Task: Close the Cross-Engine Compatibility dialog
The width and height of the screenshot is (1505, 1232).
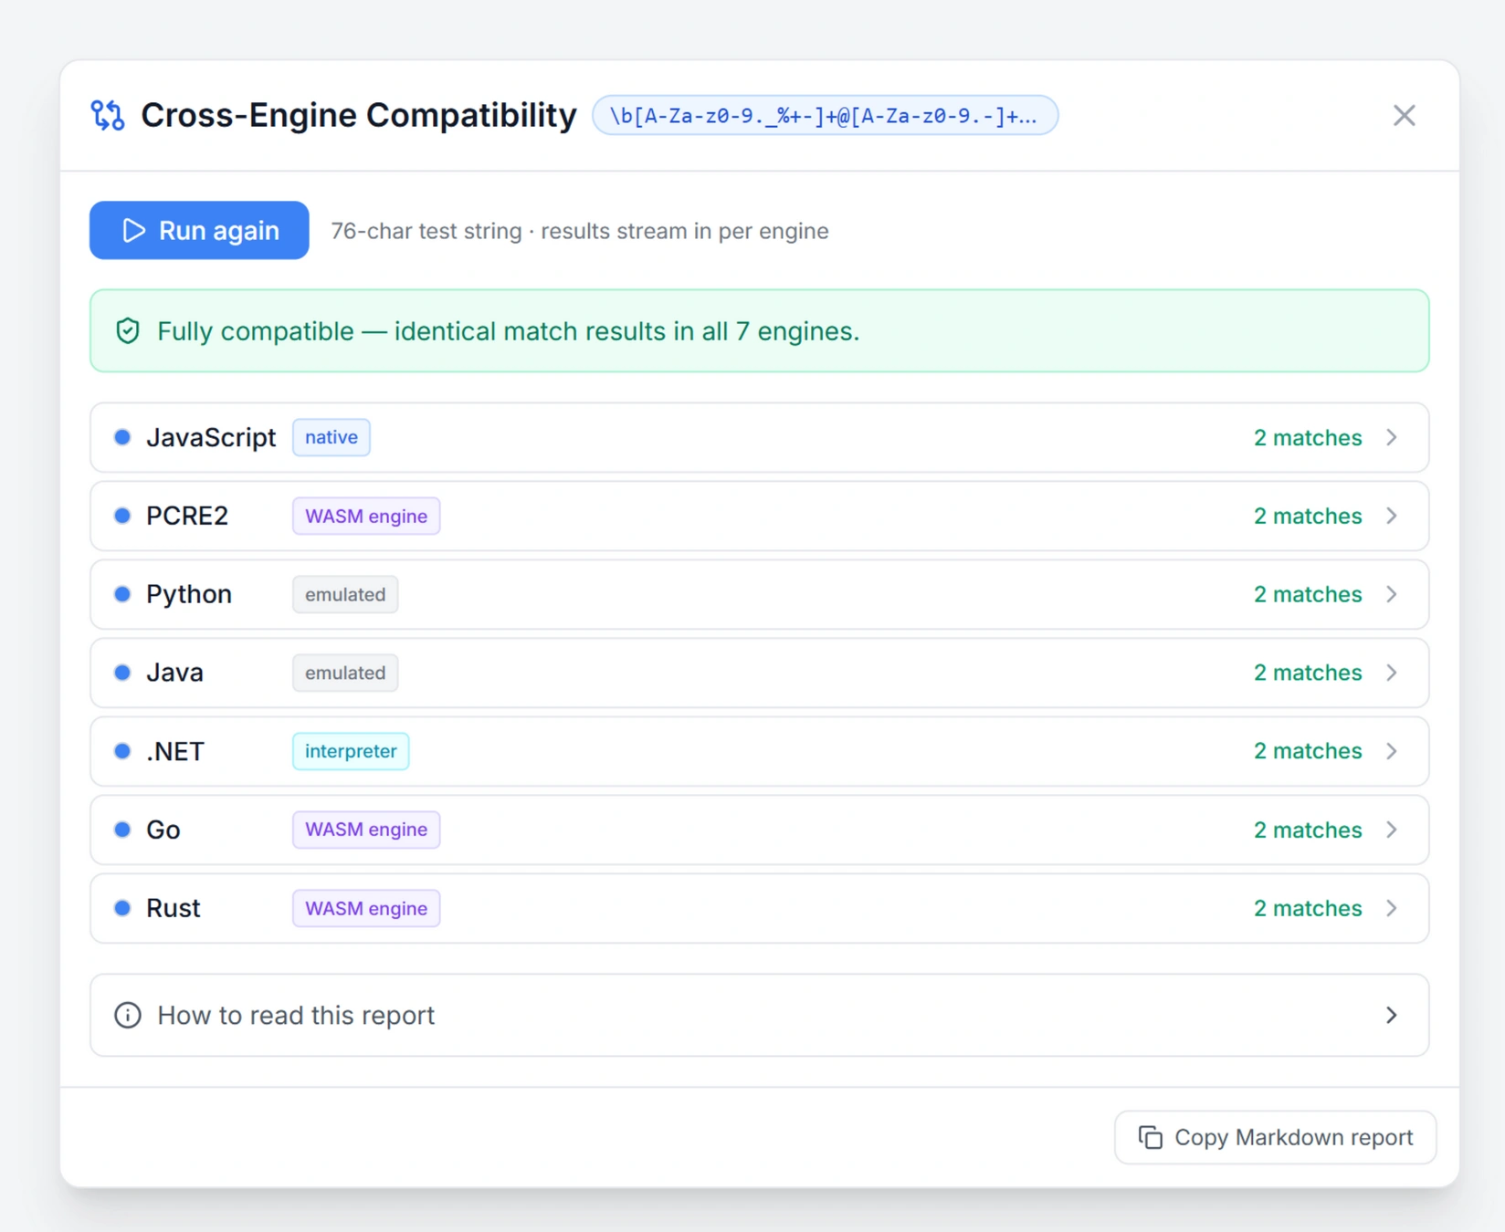Action: click(1404, 115)
